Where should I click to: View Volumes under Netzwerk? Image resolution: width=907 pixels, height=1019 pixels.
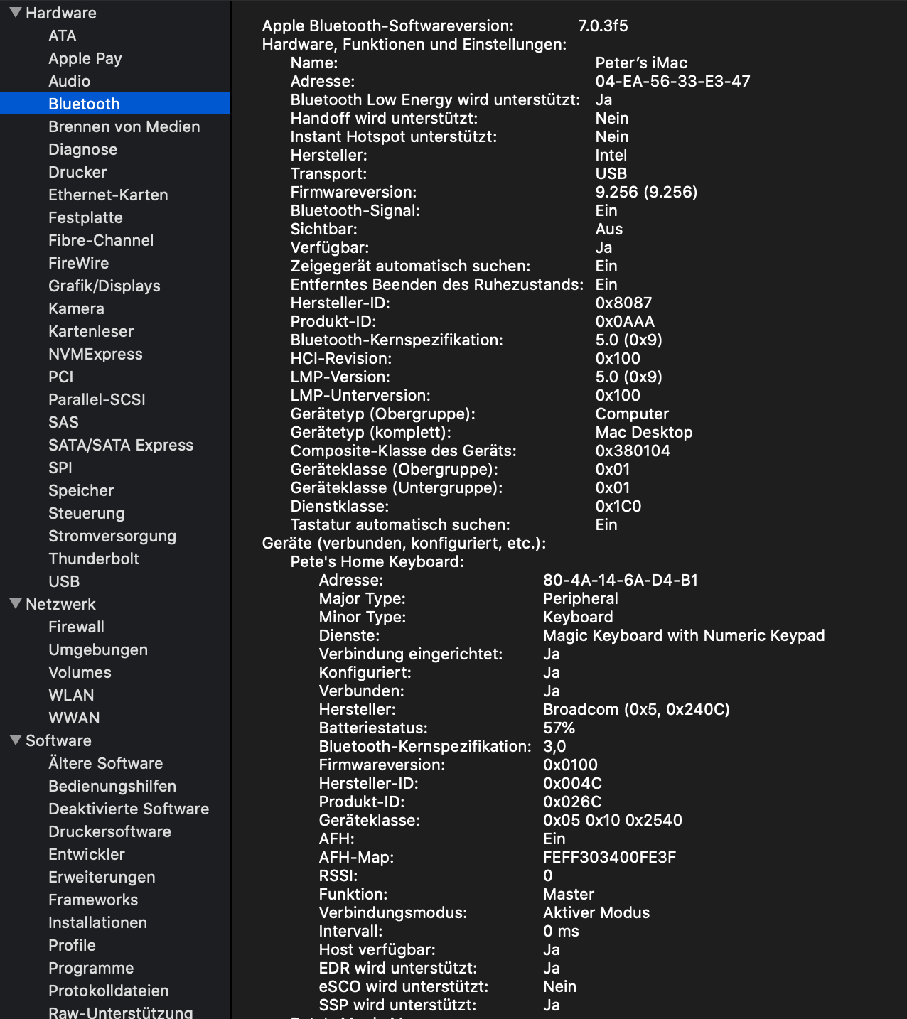(80, 672)
